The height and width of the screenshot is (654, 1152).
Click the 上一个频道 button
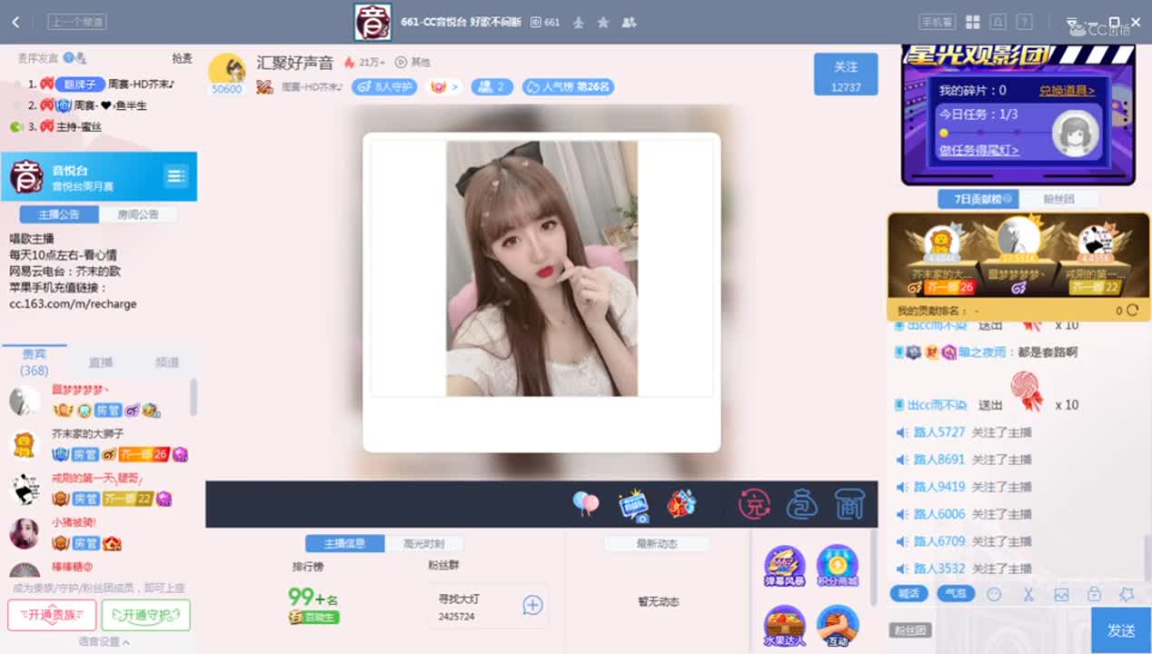point(77,22)
